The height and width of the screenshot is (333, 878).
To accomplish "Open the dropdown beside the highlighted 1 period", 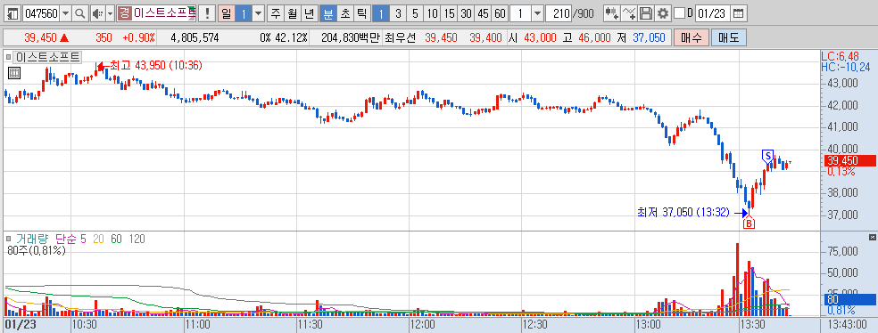I will [258, 12].
